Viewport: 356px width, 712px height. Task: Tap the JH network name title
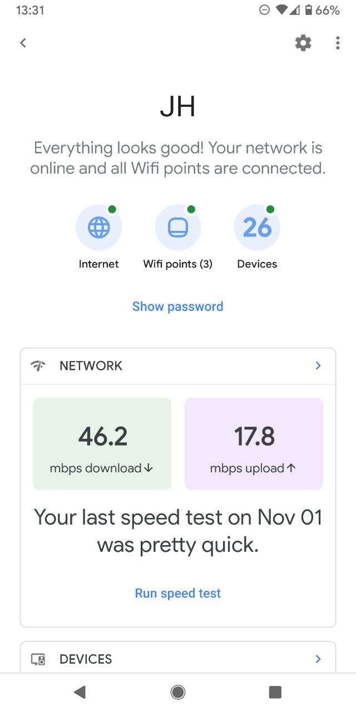[x=178, y=107]
